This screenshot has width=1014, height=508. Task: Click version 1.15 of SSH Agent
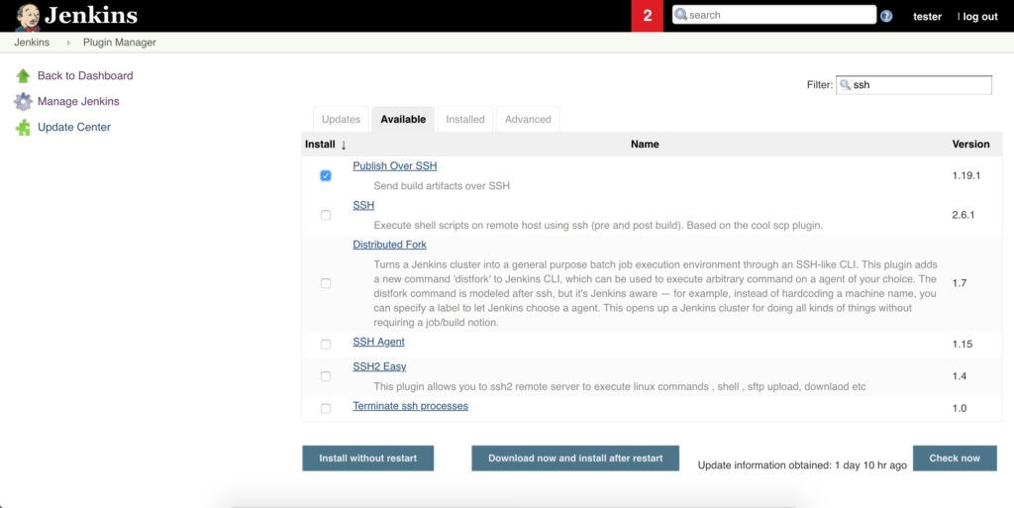963,345
